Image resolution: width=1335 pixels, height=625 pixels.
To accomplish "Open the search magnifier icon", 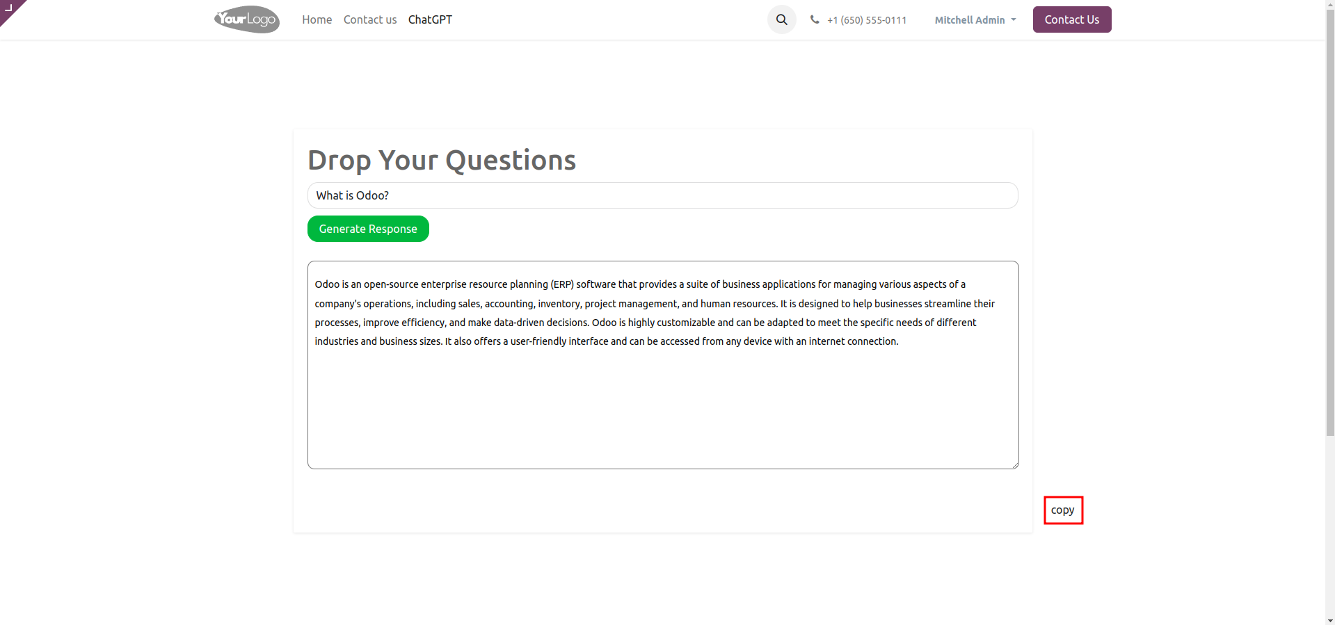I will click(x=781, y=19).
